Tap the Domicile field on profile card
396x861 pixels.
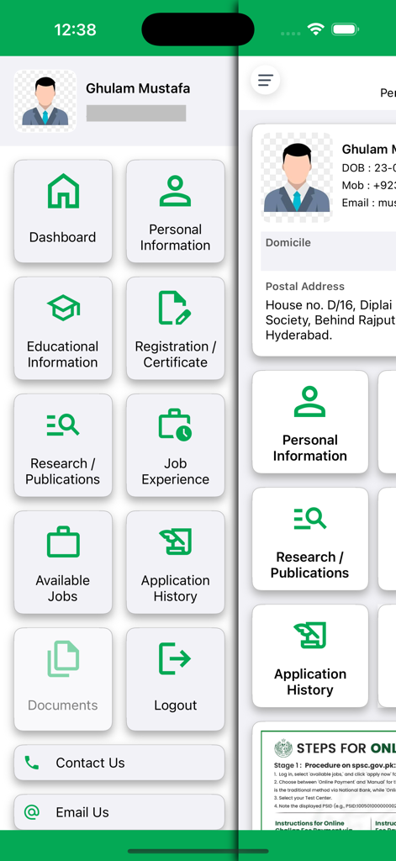(329, 251)
